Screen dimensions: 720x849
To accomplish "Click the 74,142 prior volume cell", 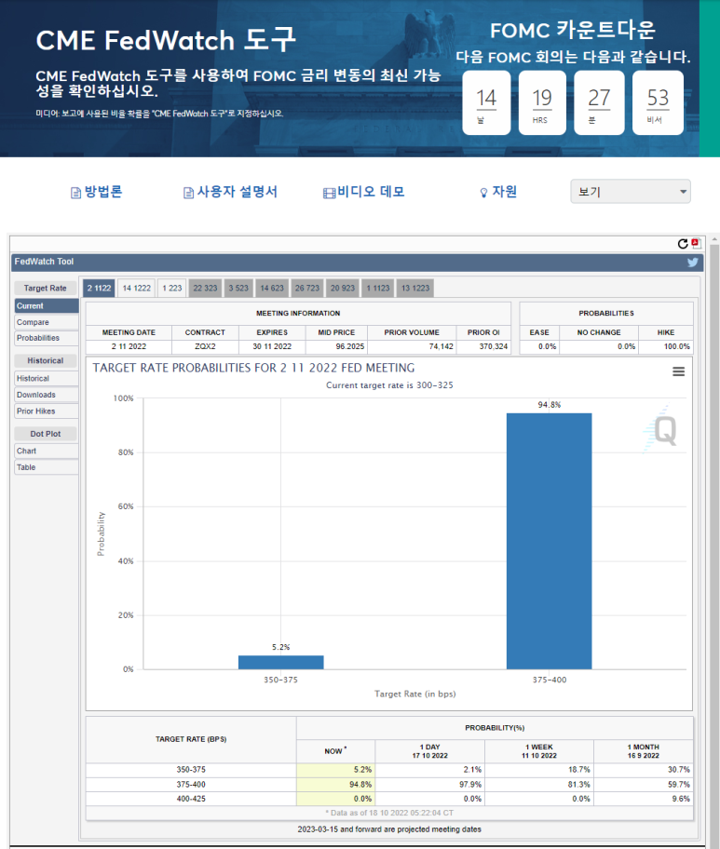I will click(412, 346).
